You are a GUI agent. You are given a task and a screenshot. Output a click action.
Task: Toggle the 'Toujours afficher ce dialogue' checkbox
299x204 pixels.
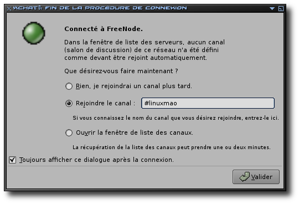(x=12, y=160)
